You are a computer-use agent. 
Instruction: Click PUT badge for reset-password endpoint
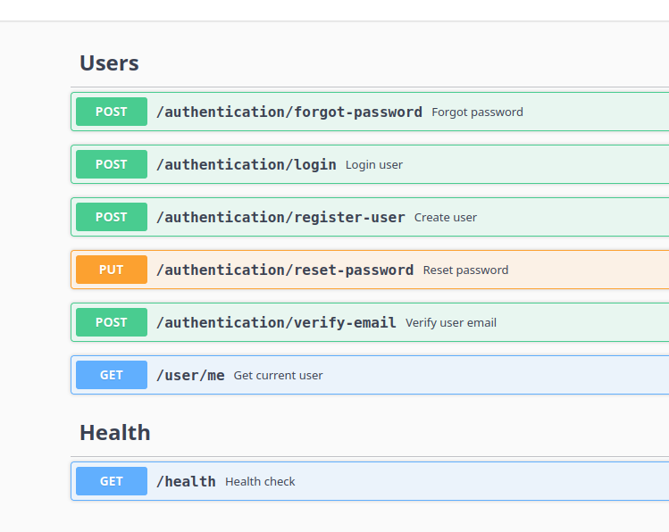(112, 270)
